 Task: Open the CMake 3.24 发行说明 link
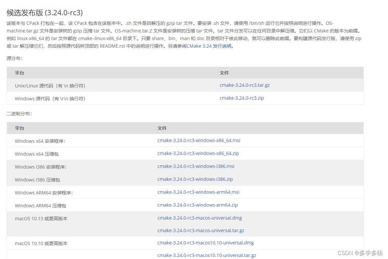tap(209, 46)
